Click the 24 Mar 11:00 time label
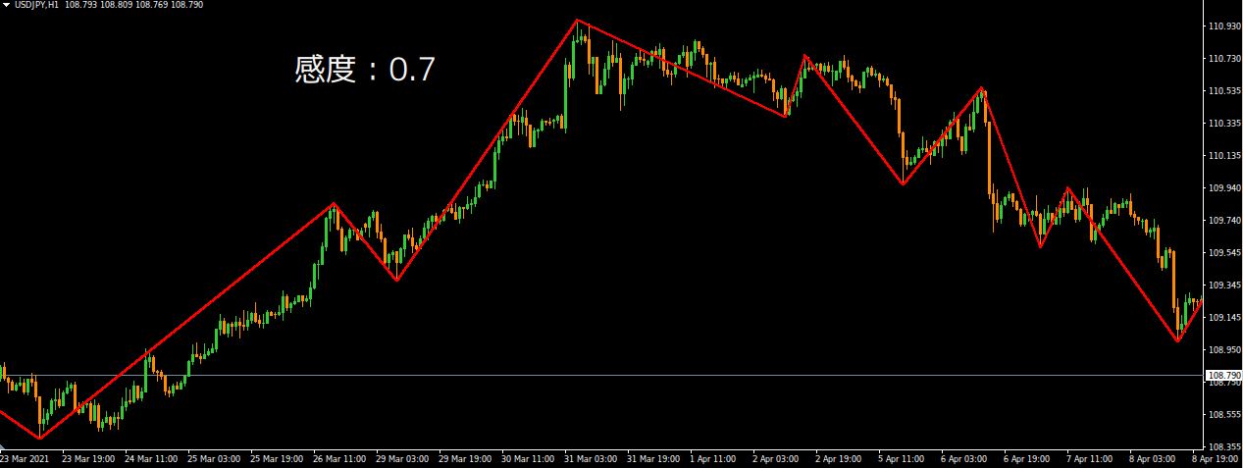This screenshot has height=468, width=1243. pos(151,459)
